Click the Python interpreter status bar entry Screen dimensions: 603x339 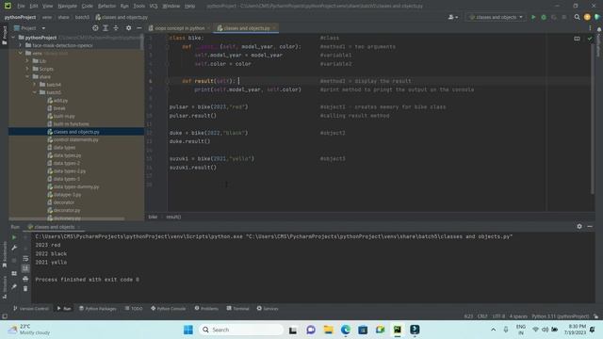coord(560,316)
